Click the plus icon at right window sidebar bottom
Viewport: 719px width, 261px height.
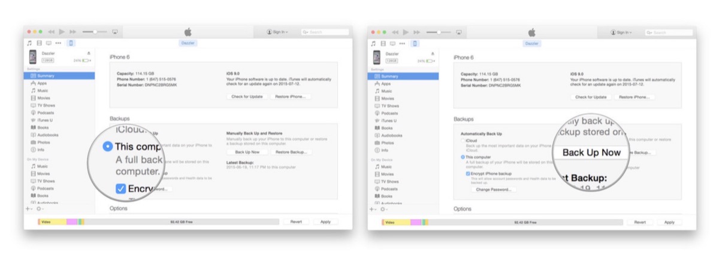372,209
